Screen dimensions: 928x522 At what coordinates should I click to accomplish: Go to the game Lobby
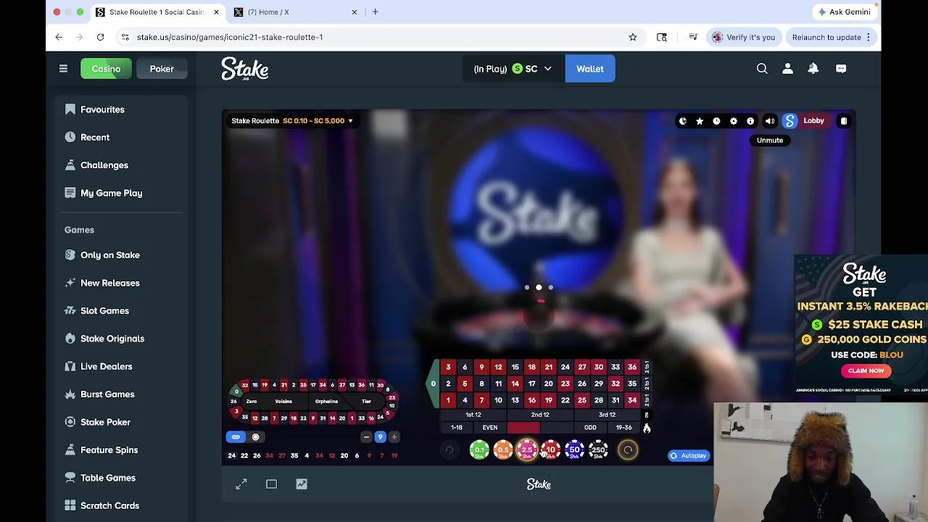(x=813, y=121)
